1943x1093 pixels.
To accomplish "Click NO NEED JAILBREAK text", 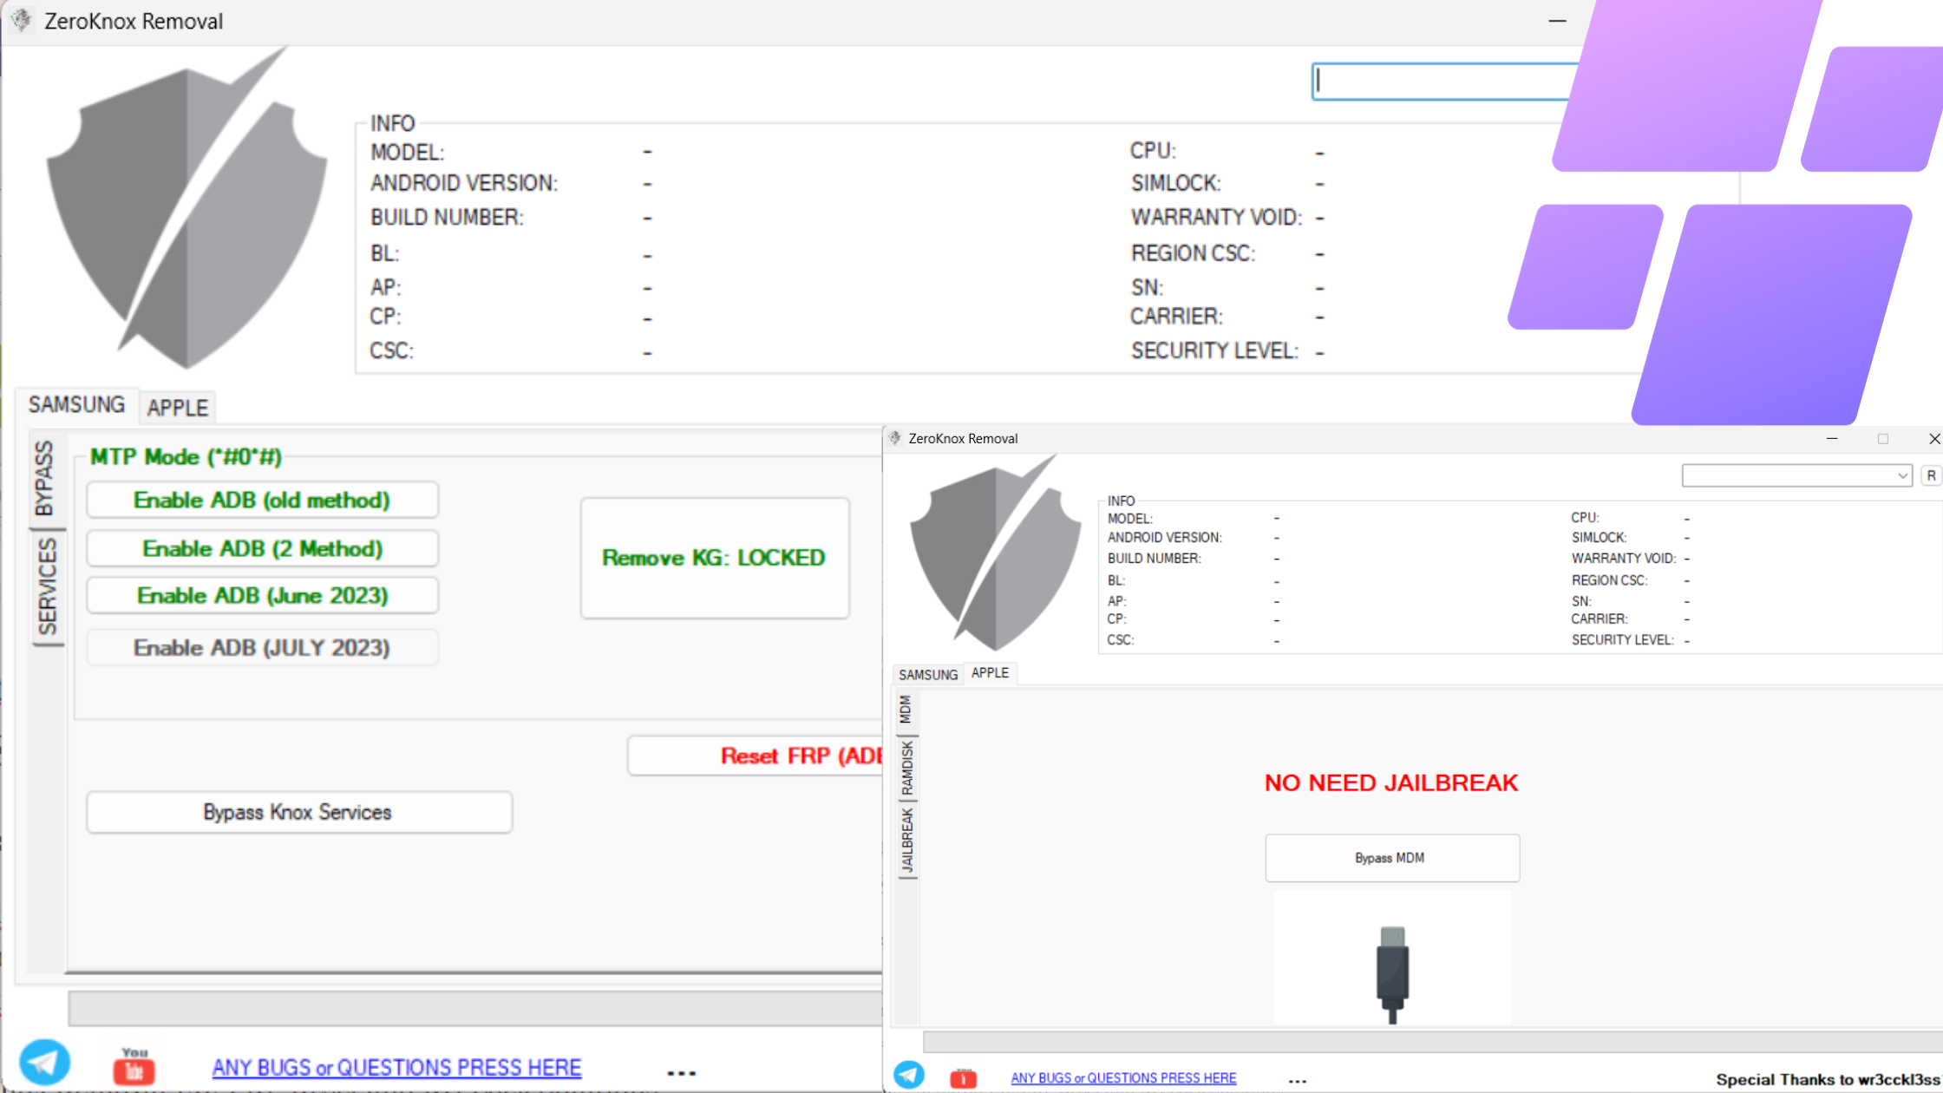I will pos(1391,782).
